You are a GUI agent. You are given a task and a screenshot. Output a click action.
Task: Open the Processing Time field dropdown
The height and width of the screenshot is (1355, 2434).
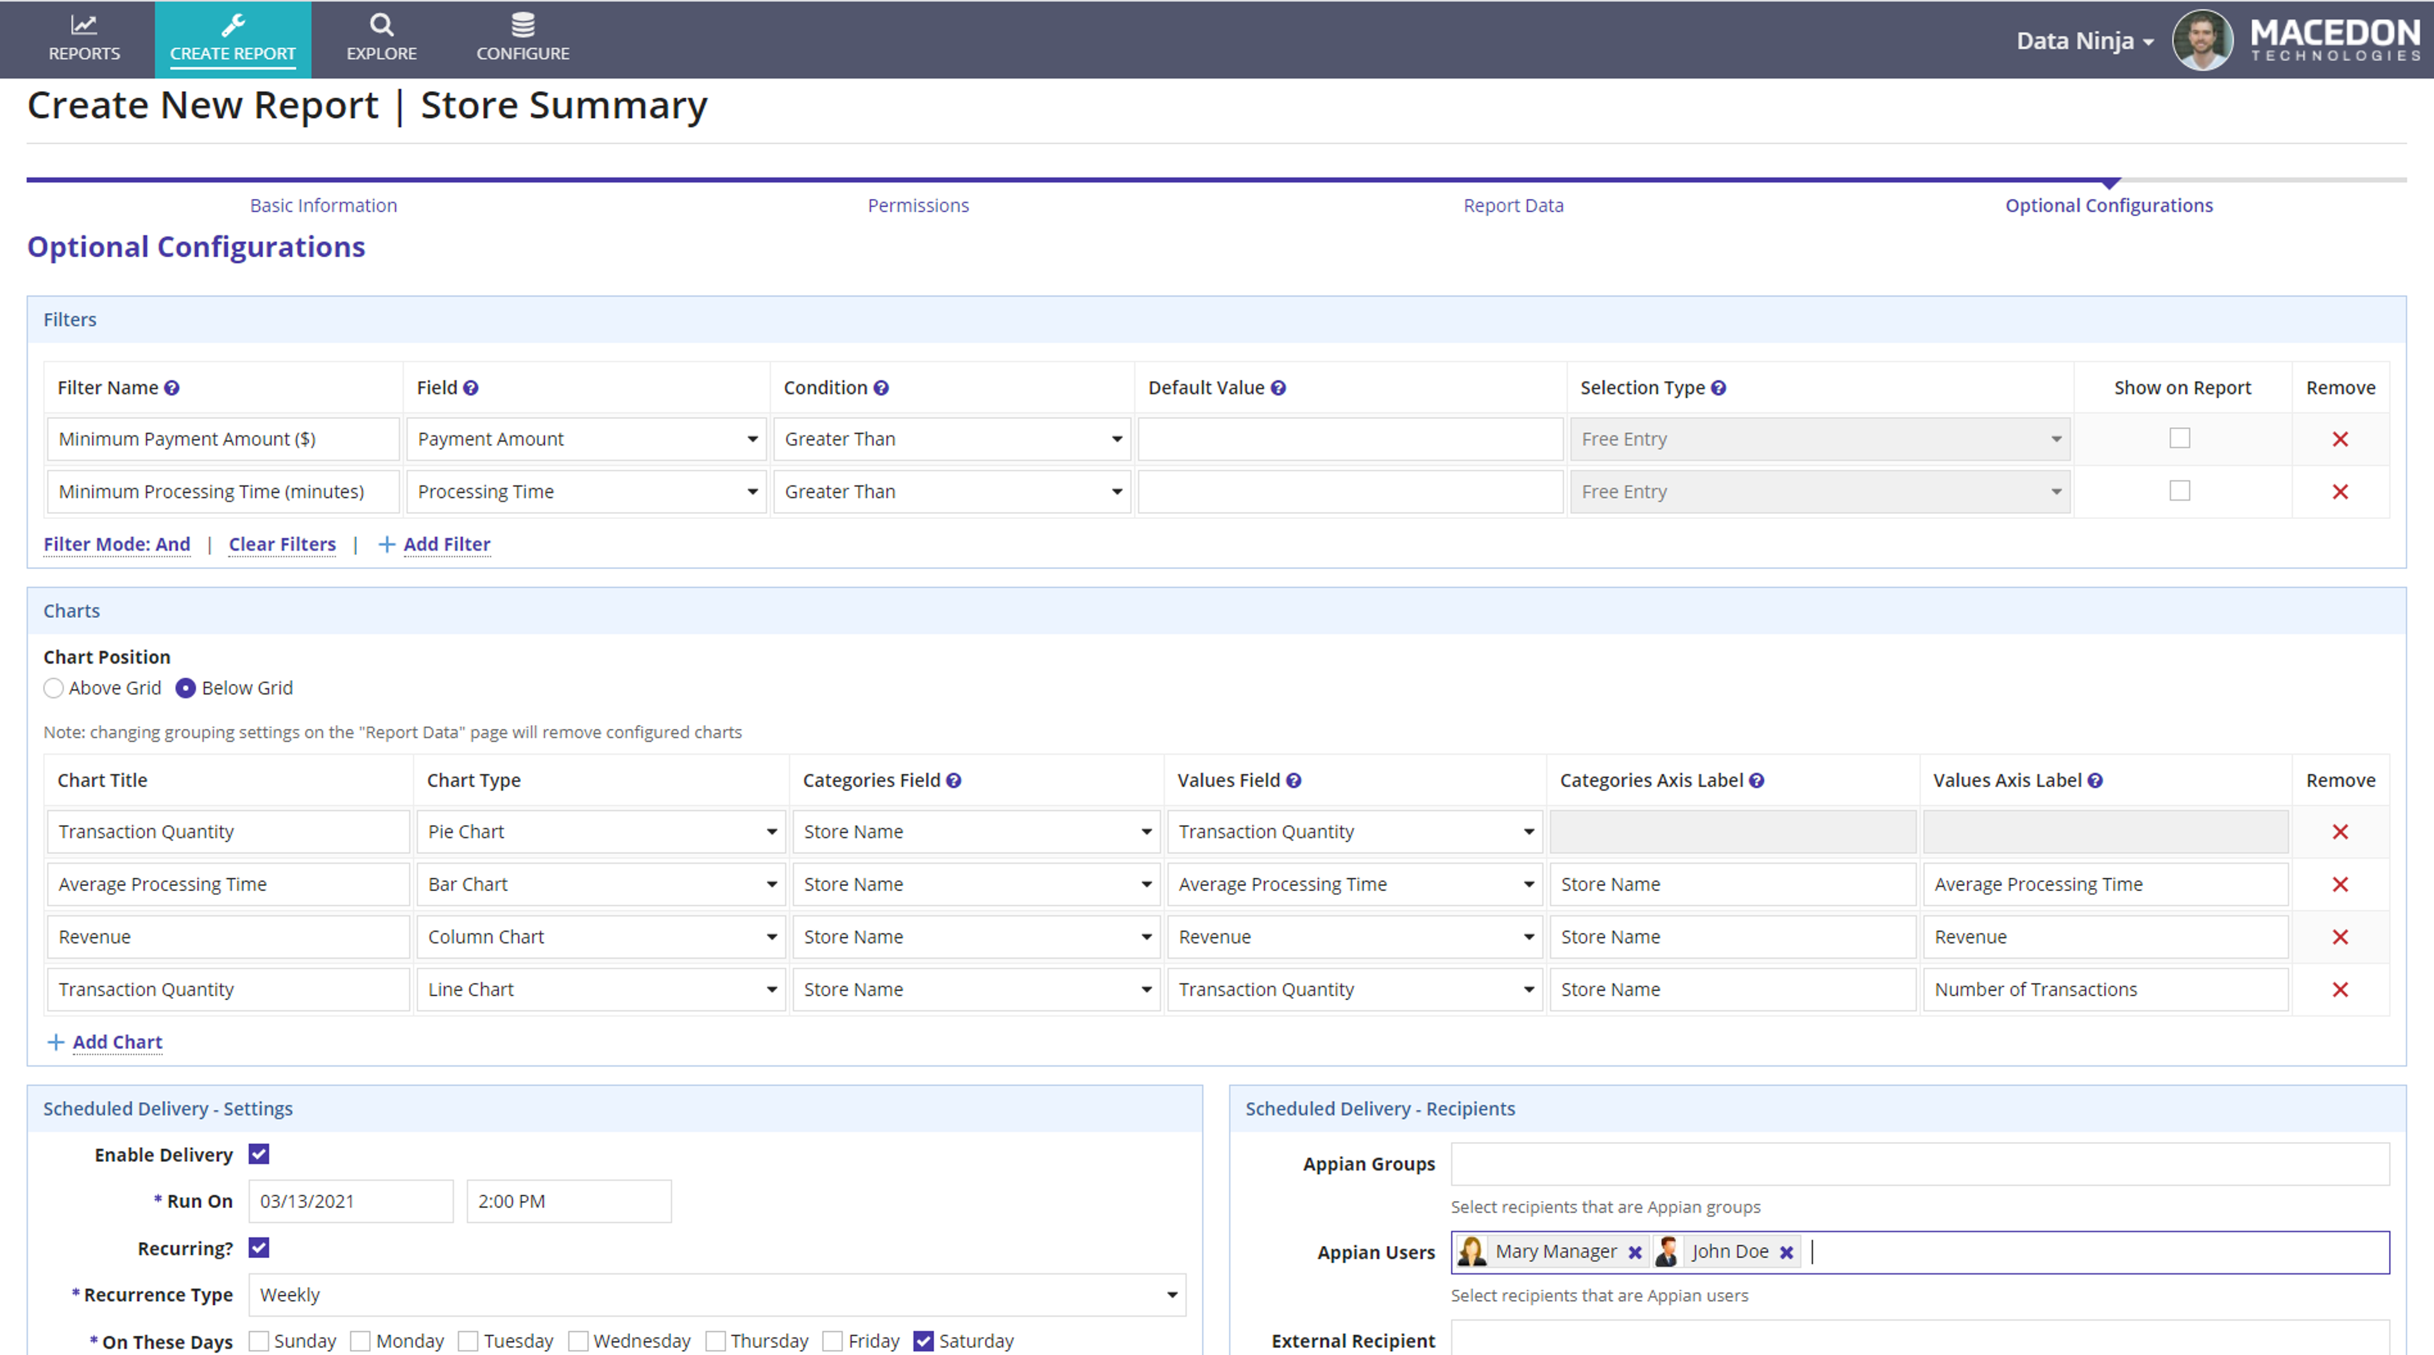click(x=586, y=492)
